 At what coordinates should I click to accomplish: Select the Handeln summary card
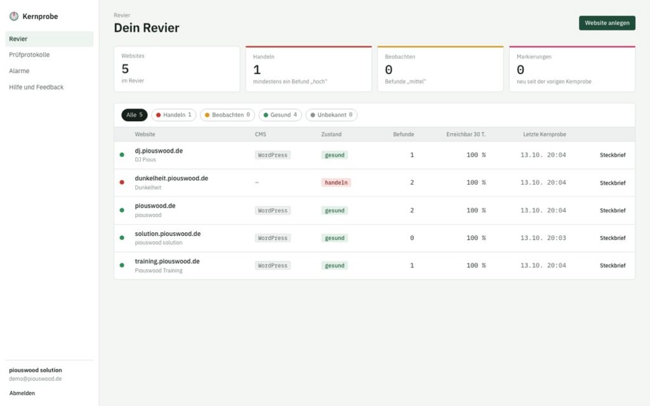pos(309,69)
